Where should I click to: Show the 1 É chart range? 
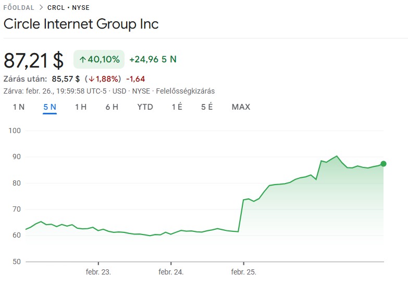click(177, 107)
